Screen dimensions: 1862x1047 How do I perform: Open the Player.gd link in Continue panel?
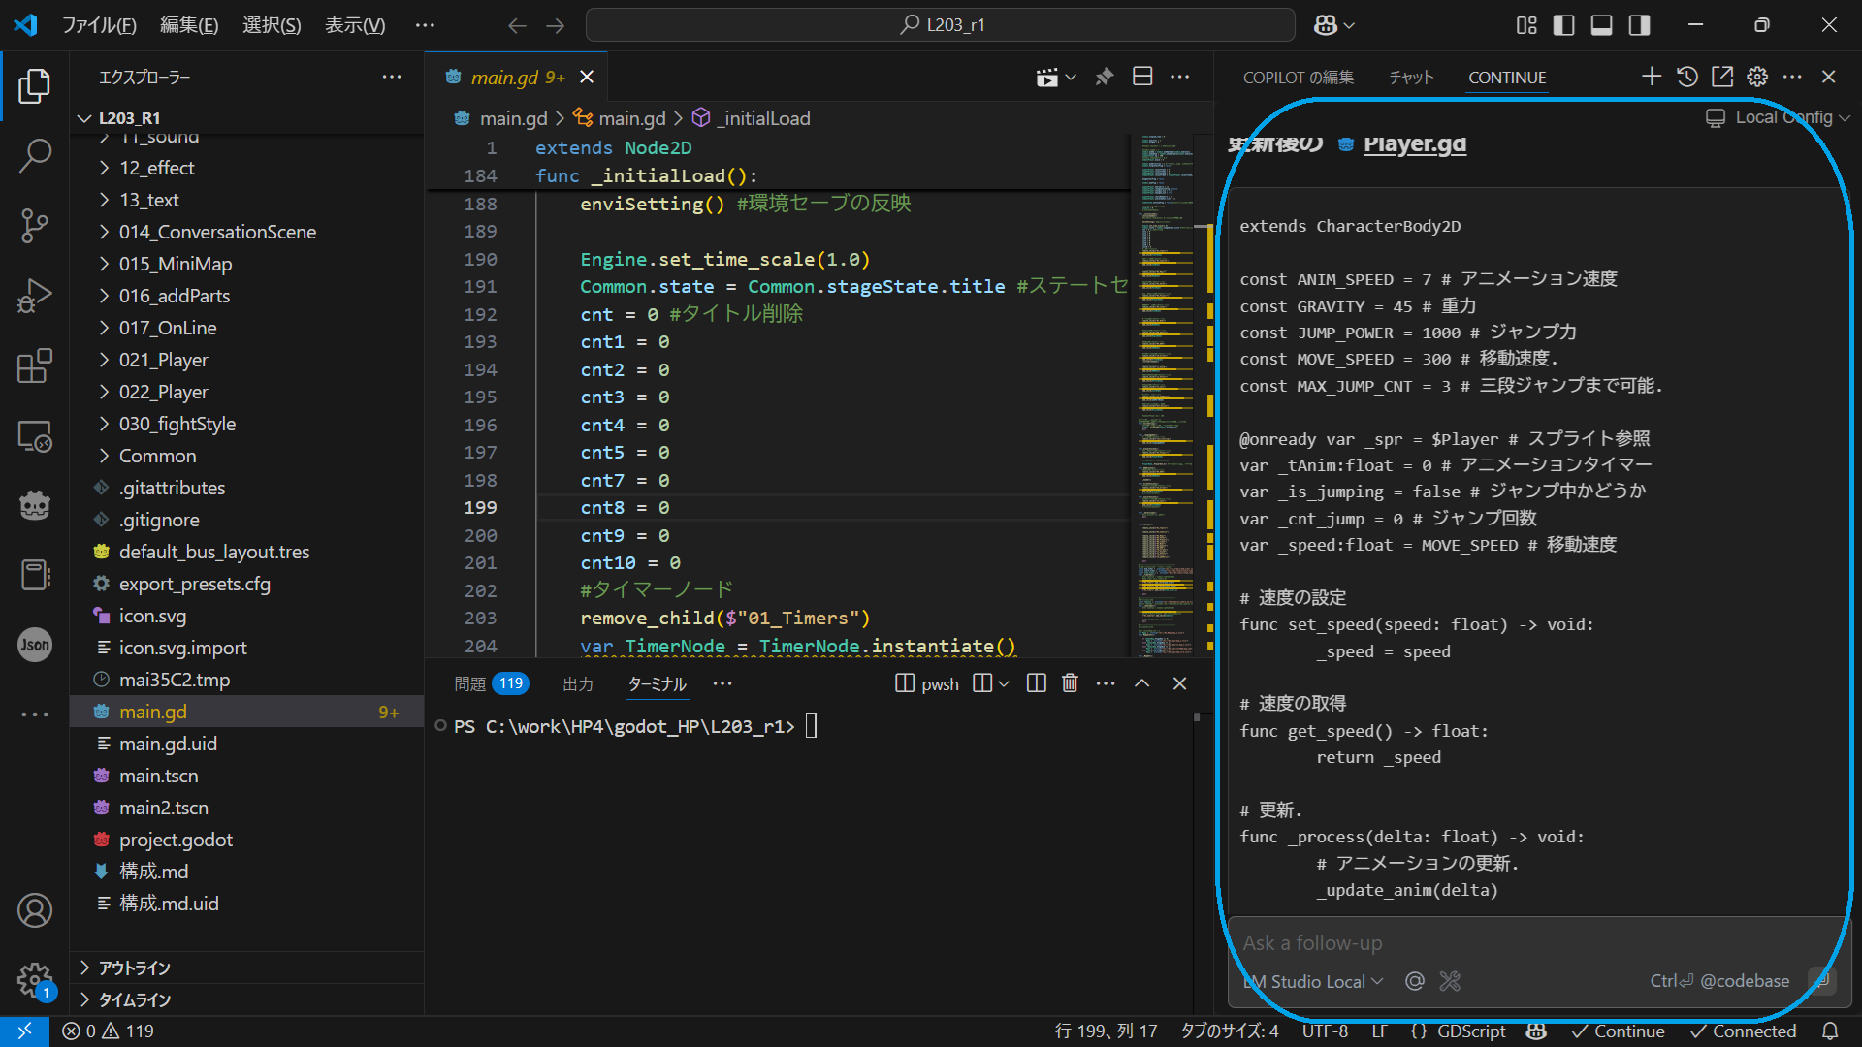[1414, 143]
